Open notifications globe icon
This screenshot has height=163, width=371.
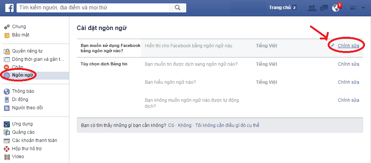(x=336, y=8)
